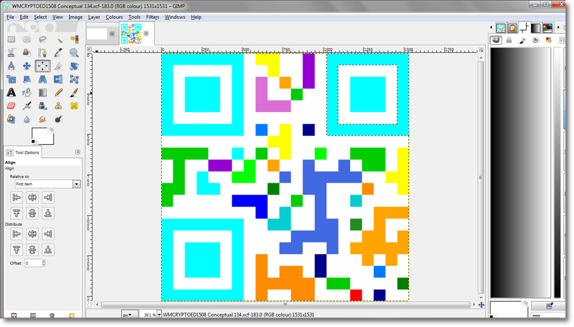Select the Cage Transform tool
574x327 pixels.
click(74, 79)
